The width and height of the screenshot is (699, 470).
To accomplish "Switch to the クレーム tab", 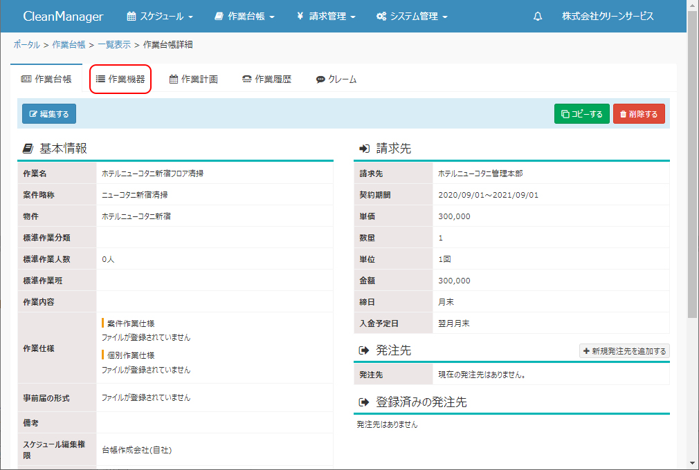I will 336,79.
